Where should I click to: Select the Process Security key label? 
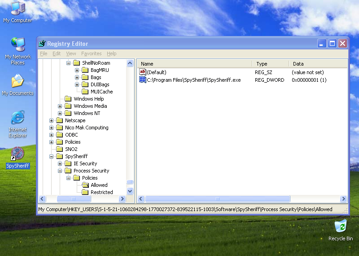[92, 171]
